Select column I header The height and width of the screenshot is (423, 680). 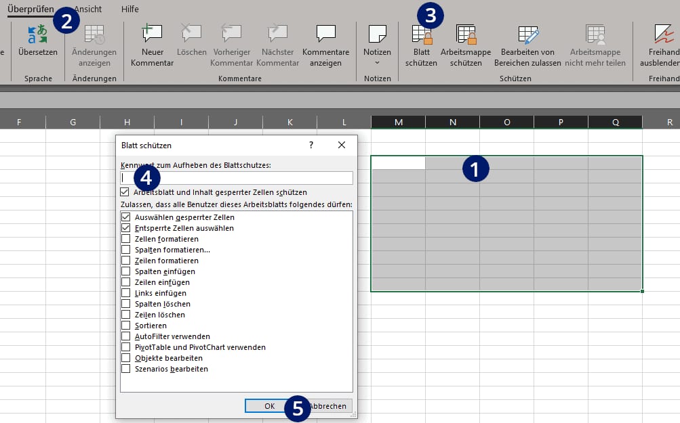(181, 122)
